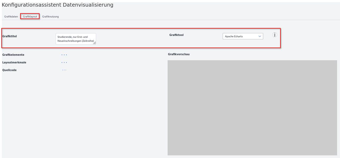340x158 pixels.
Task: Expand the Grafikelemente section via its dots
Action: point(64,55)
